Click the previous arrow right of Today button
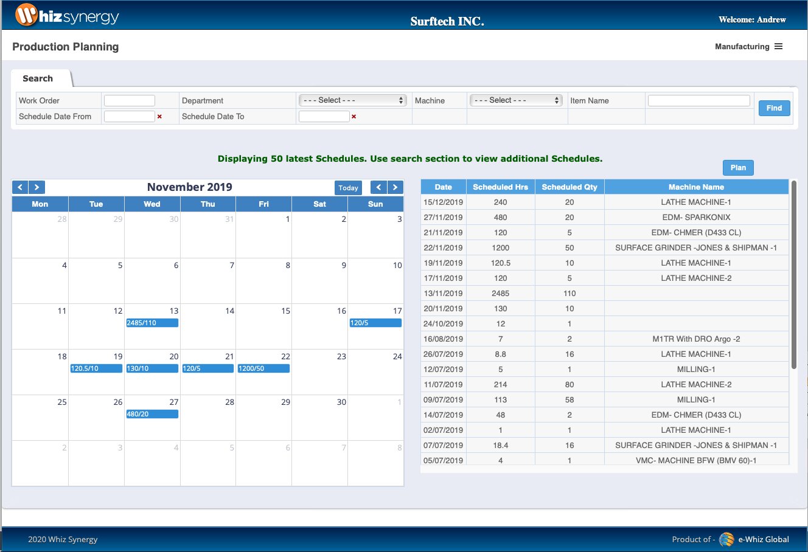 (x=378, y=188)
